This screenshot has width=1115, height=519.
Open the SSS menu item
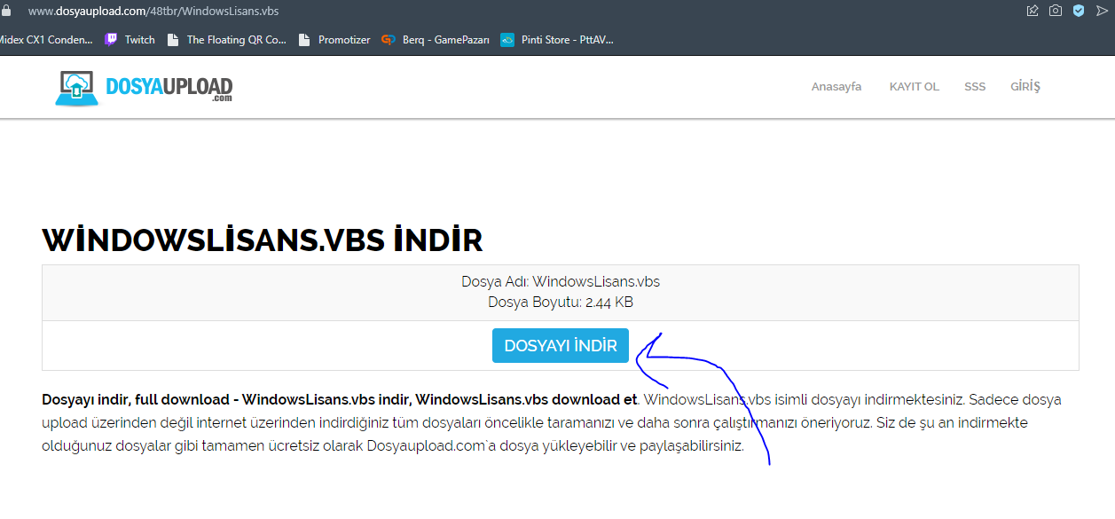[x=975, y=87]
